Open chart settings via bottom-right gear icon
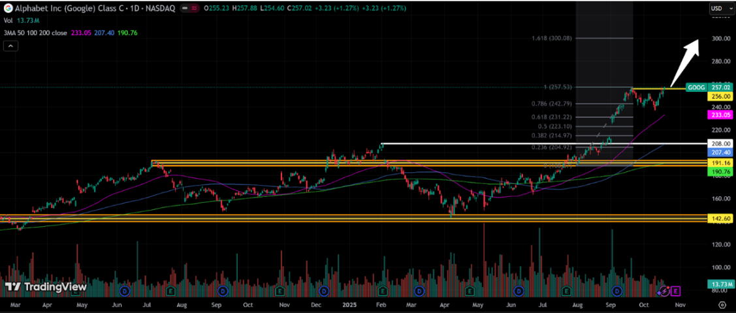The height and width of the screenshot is (313, 736). [722, 305]
